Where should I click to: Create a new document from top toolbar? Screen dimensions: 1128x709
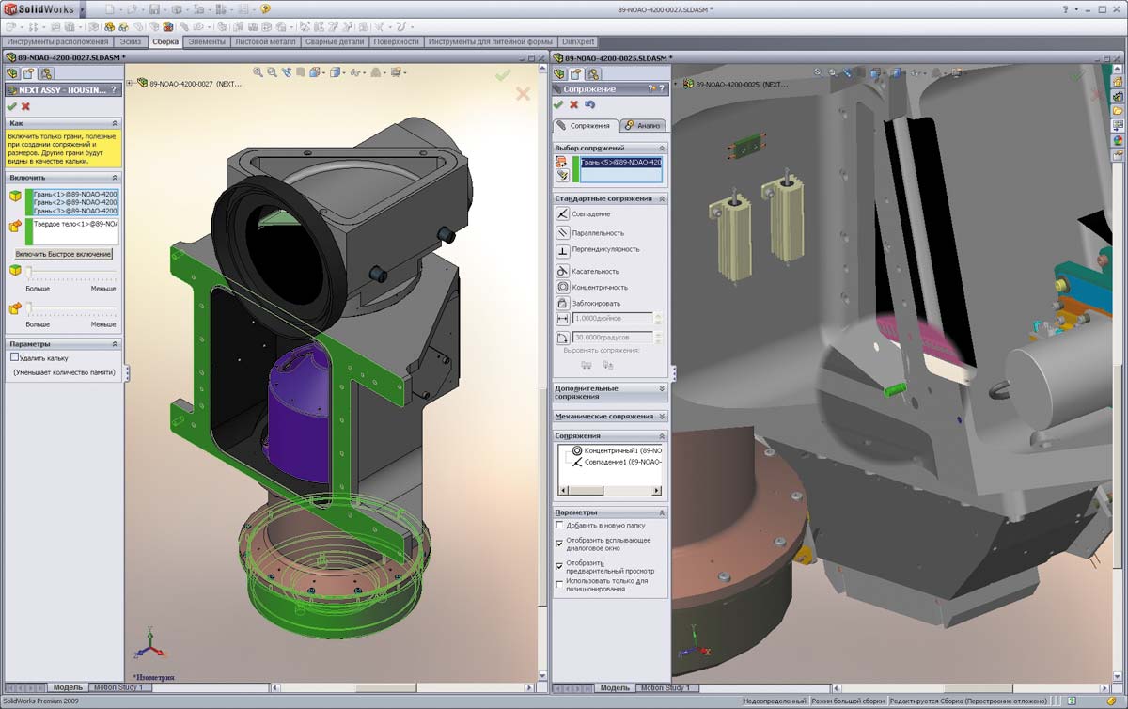[x=110, y=9]
